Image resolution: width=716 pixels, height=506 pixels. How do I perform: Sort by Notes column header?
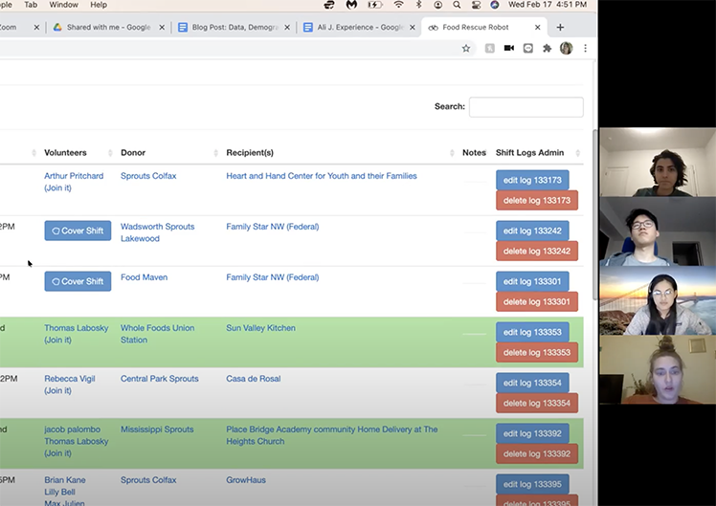[x=474, y=153]
